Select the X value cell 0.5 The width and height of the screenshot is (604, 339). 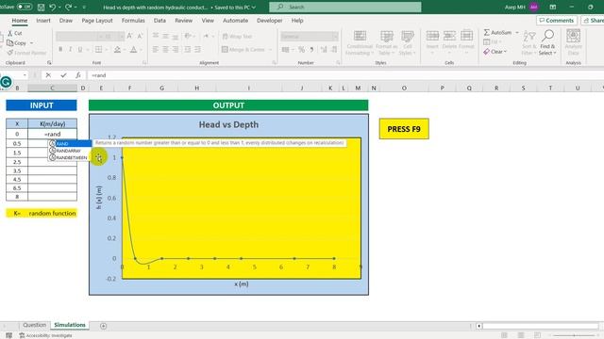point(17,143)
